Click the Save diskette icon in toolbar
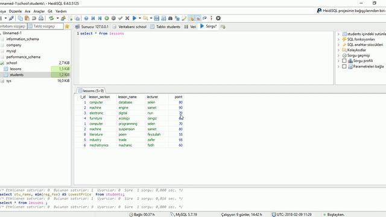 pos(157,18)
